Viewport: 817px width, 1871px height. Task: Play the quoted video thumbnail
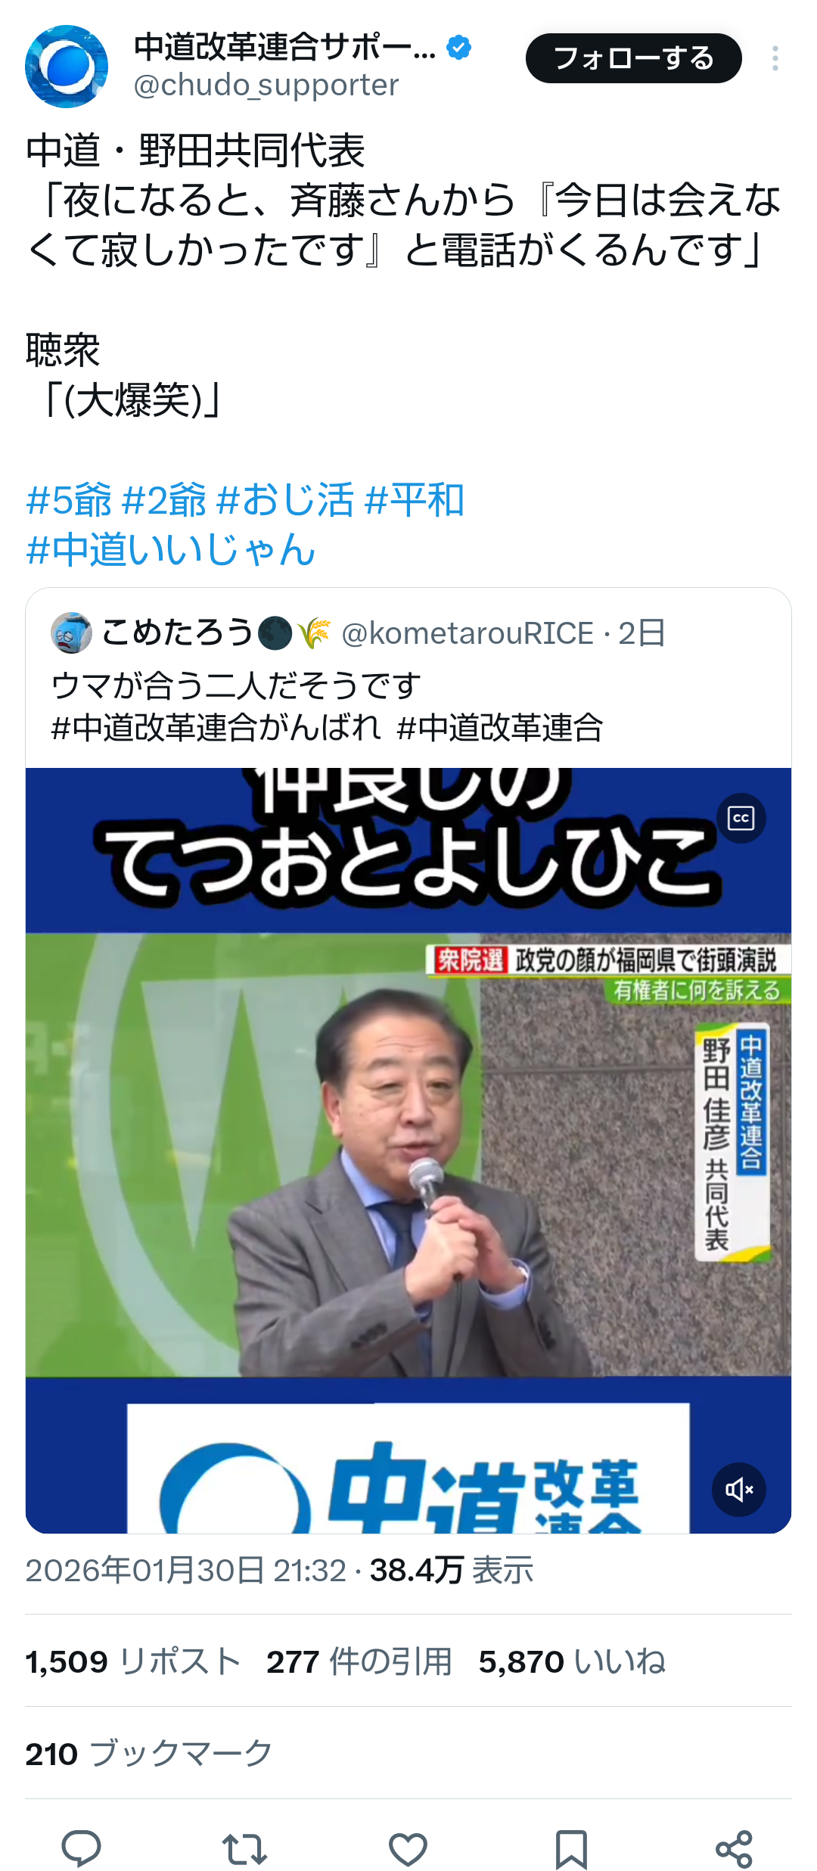(408, 1151)
